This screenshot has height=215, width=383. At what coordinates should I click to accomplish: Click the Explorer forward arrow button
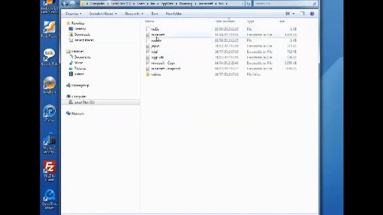point(72,4)
